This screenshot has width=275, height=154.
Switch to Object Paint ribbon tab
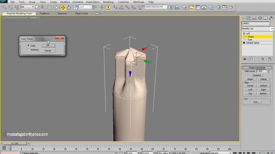tap(81, 13)
